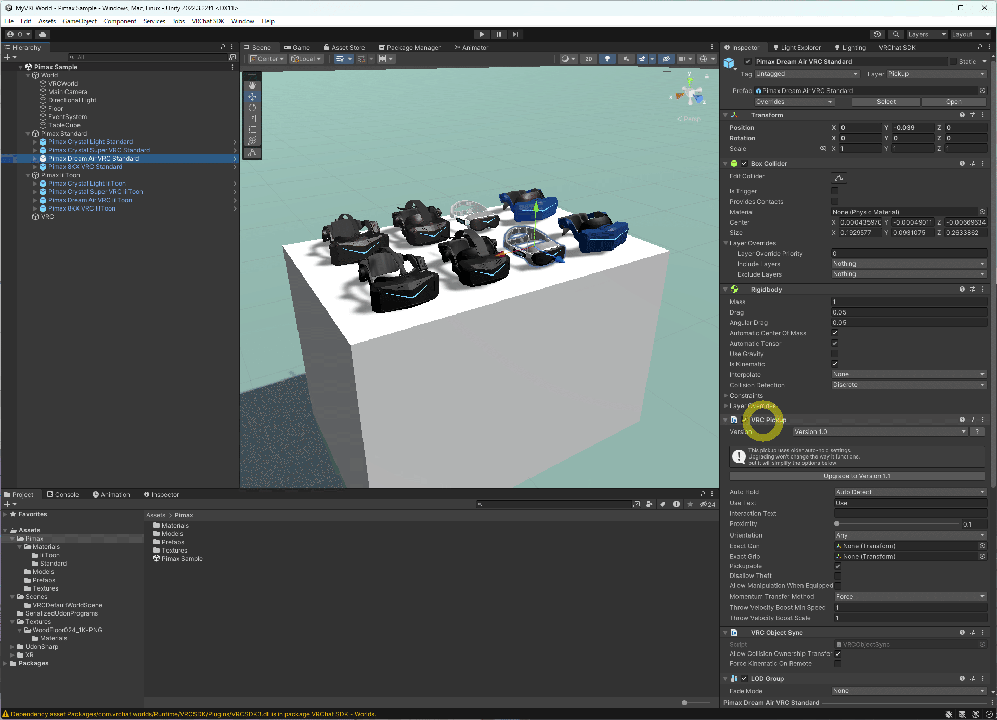Select the Scale tool in Scene
The height and width of the screenshot is (720, 997).
click(252, 119)
